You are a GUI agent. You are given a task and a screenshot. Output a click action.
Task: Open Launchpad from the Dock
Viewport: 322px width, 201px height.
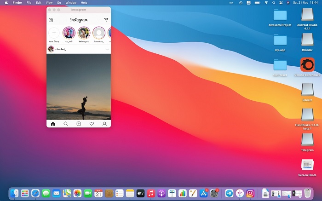click(25, 193)
